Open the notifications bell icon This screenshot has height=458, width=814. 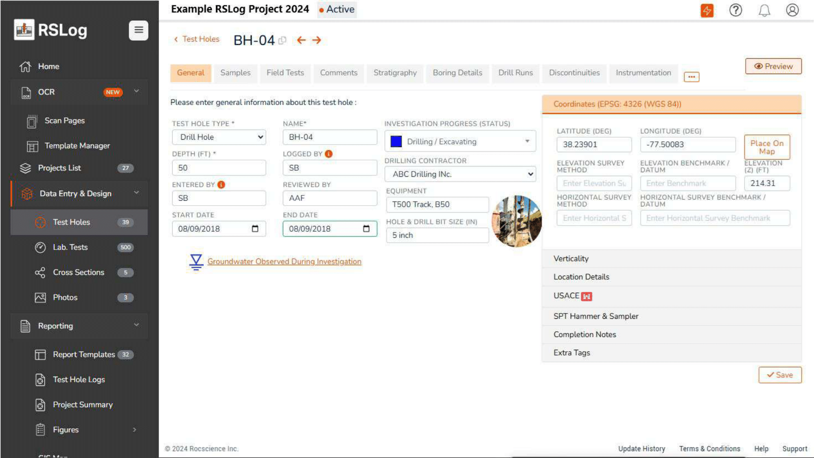pyautogui.click(x=764, y=10)
